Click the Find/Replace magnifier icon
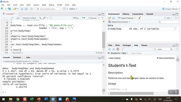The image size is (181, 102). [40, 18]
